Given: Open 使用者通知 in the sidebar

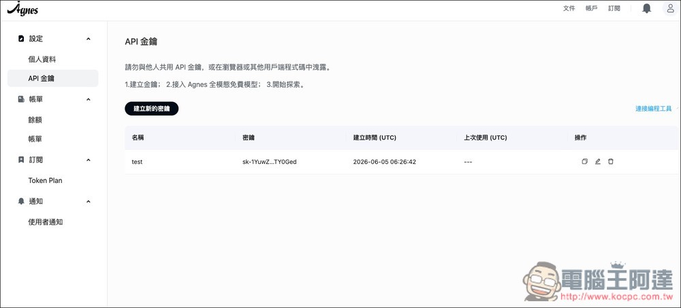Looking at the screenshot, I should click(x=46, y=222).
